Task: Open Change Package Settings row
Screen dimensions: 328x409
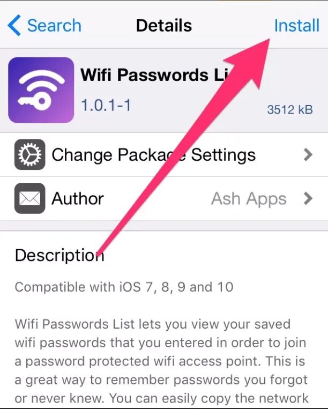Action: coord(164,155)
